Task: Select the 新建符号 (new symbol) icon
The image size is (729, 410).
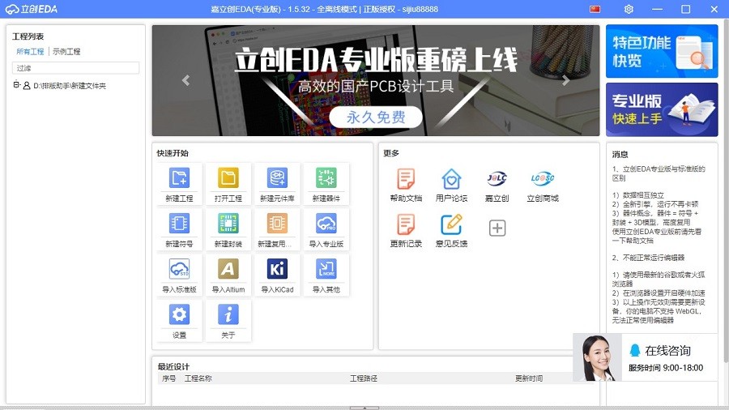Action: click(x=179, y=224)
